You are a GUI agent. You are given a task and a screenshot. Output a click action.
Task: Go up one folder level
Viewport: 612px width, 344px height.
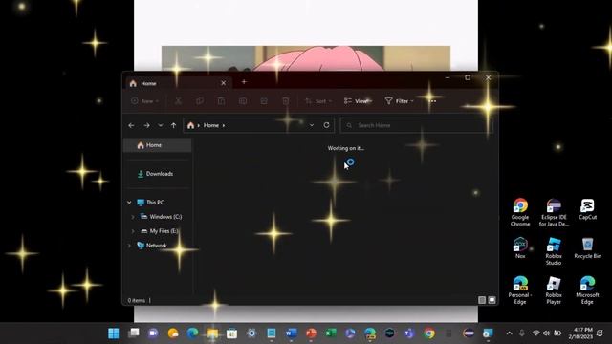point(174,125)
